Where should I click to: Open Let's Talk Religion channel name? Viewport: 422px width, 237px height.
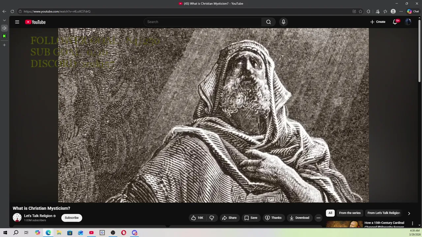click(38, 216)
